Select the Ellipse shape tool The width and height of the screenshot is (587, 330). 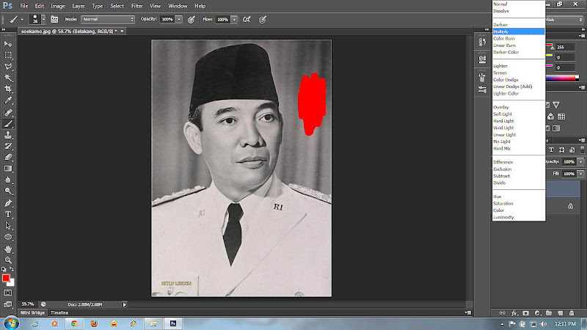[x=8, y=237]
